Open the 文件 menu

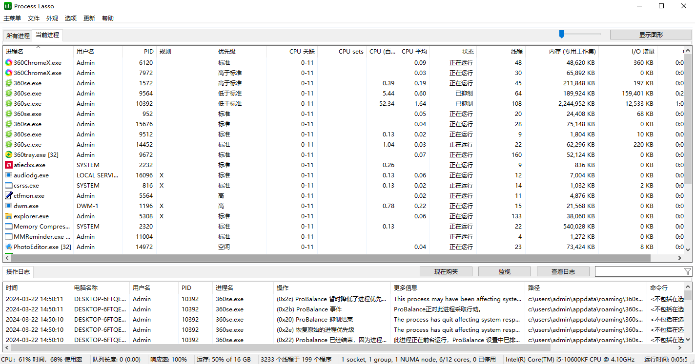tap(34, 19)
